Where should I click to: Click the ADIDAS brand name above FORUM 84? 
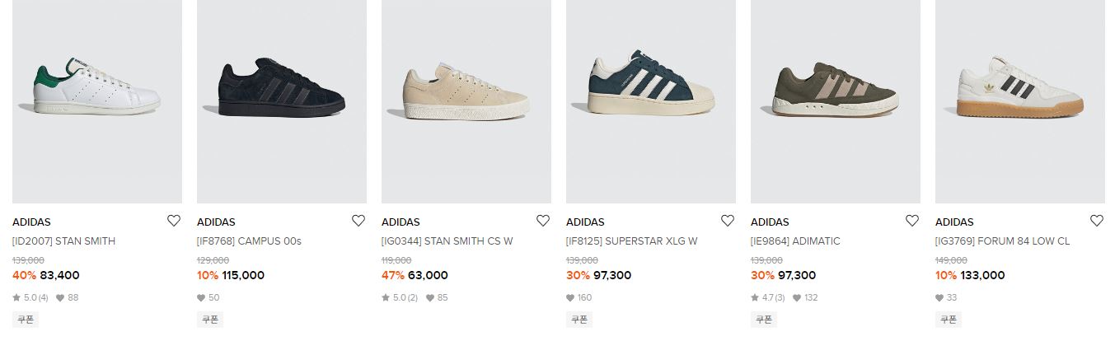(954, 222)
